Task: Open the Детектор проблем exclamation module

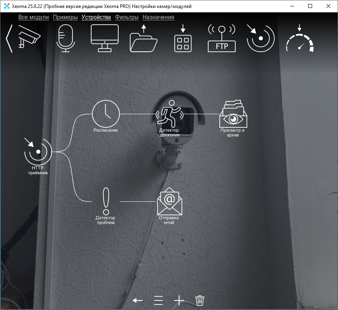Action: click(x=106, y=202)
